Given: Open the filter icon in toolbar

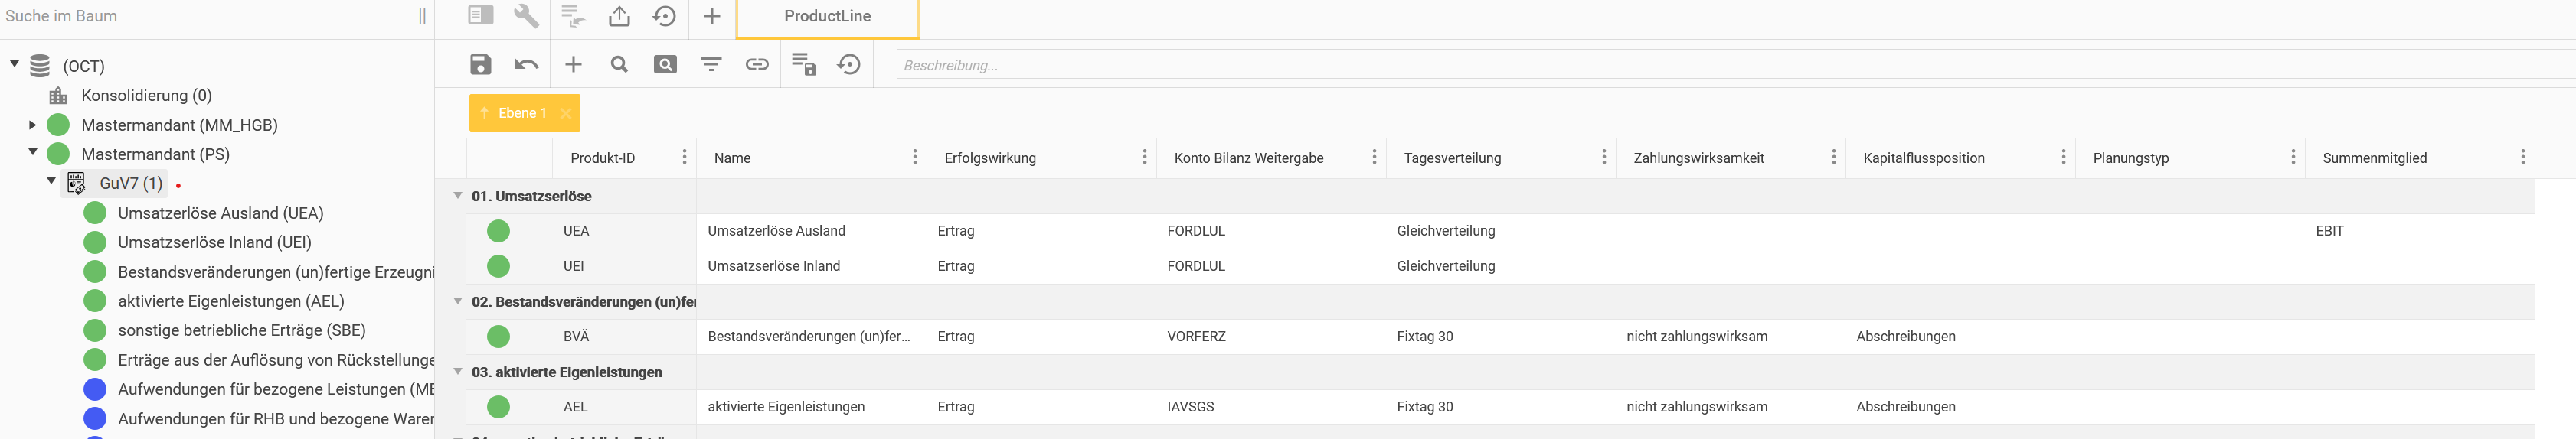Looking at the screenshot, I should pyautogui.click(x=711, y=65).
